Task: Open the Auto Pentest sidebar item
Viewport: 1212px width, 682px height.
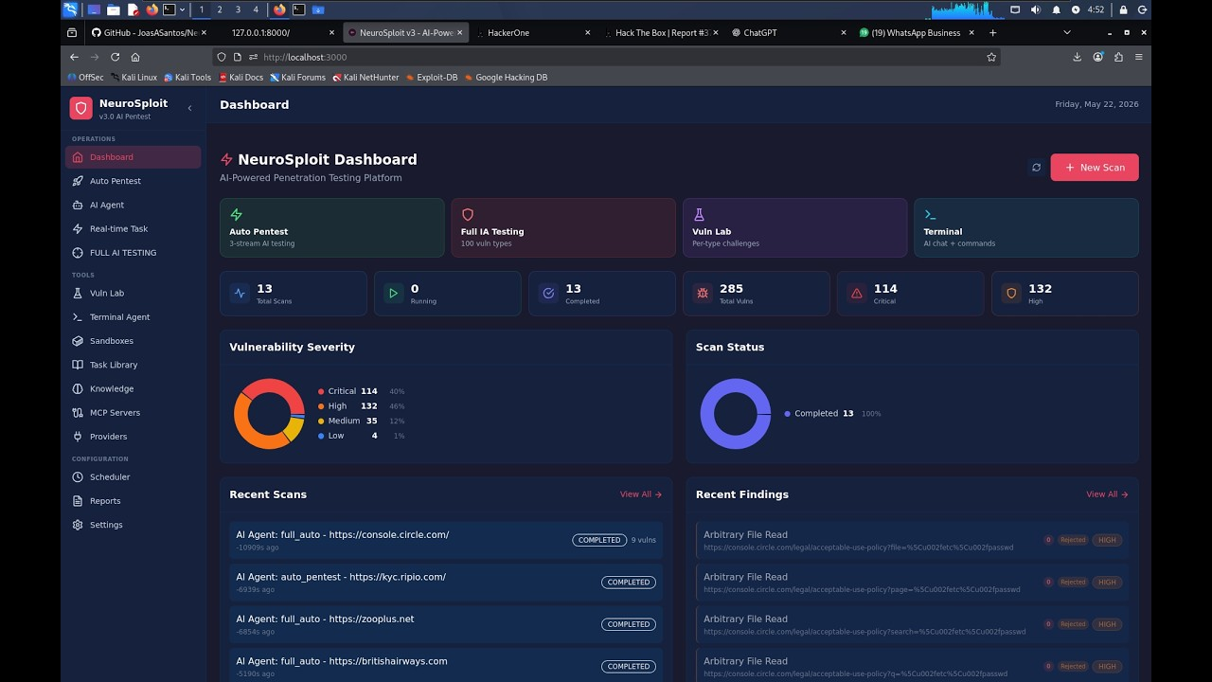Action: point(133,181)
